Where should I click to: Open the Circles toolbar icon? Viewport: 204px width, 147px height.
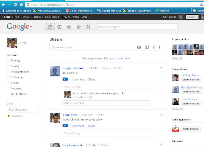[79, 27]
